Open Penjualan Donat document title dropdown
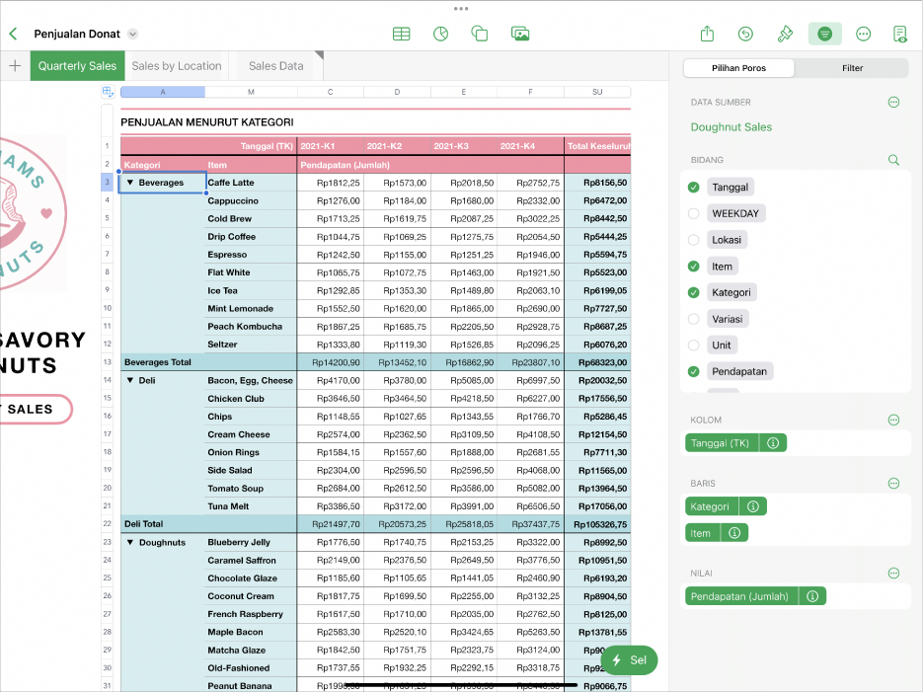 coord(133,35)
